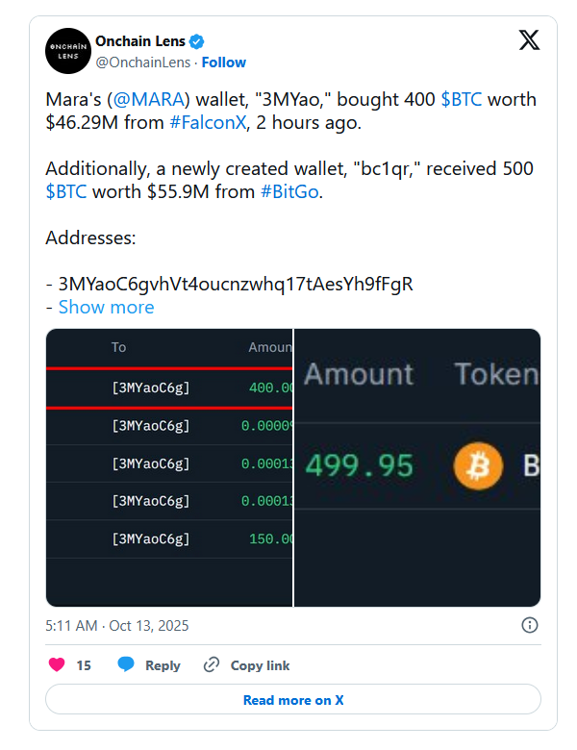Click the Bitcoin logo in right image
The width and height of the screenshot is (577, 750).
[x=478, y=466]
